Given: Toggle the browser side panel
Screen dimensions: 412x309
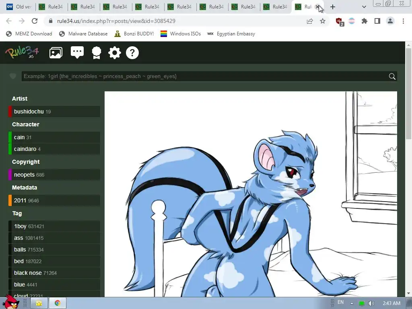Looking at the screenshot, I should (x=377, y=21).
